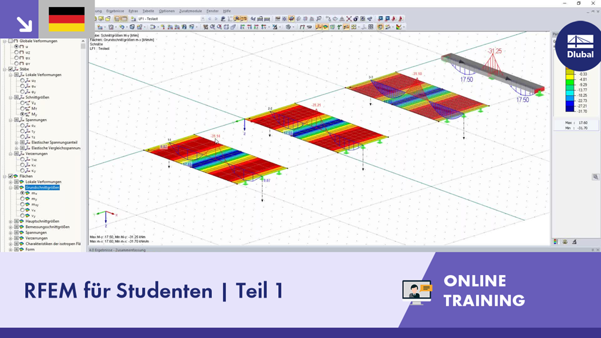Open the Optionen menu
The image size is (601, 338).
coord(167,11)
